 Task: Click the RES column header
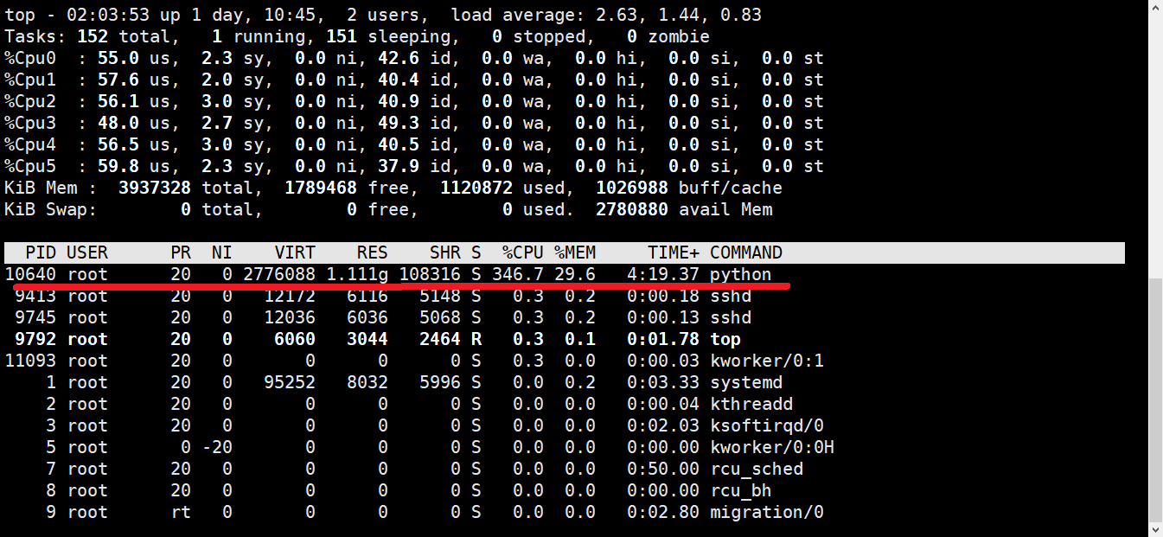pos(373,253)
